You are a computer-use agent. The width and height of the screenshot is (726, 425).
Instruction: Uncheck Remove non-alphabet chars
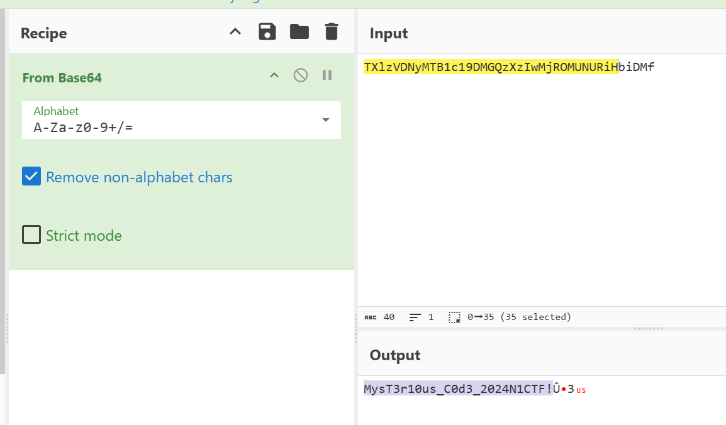(x=31, y=177)
